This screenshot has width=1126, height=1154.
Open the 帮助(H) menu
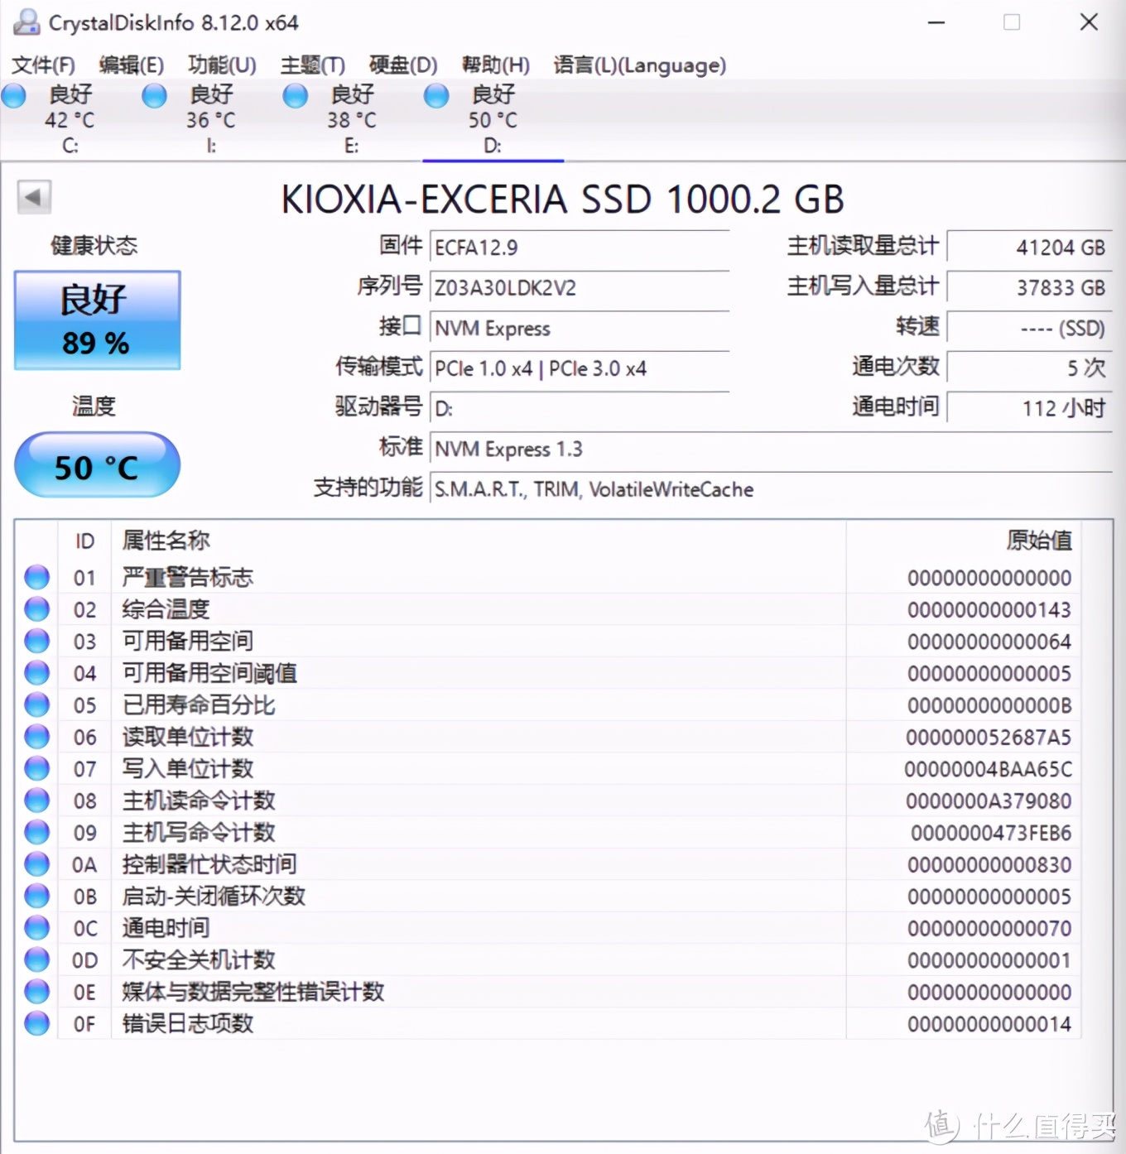[x=495, y=65]
